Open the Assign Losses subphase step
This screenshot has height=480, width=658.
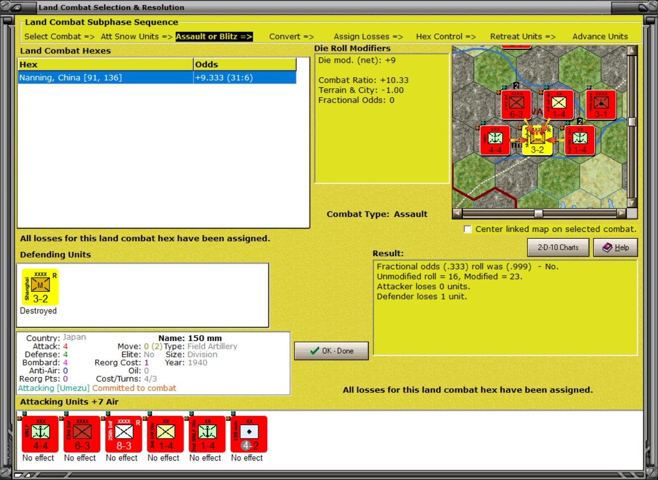[x=368, y=36]
